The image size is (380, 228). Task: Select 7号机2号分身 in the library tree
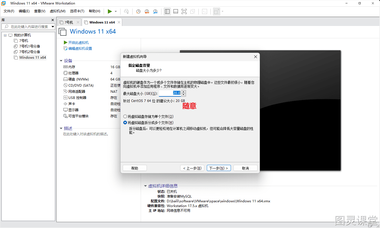30,52
